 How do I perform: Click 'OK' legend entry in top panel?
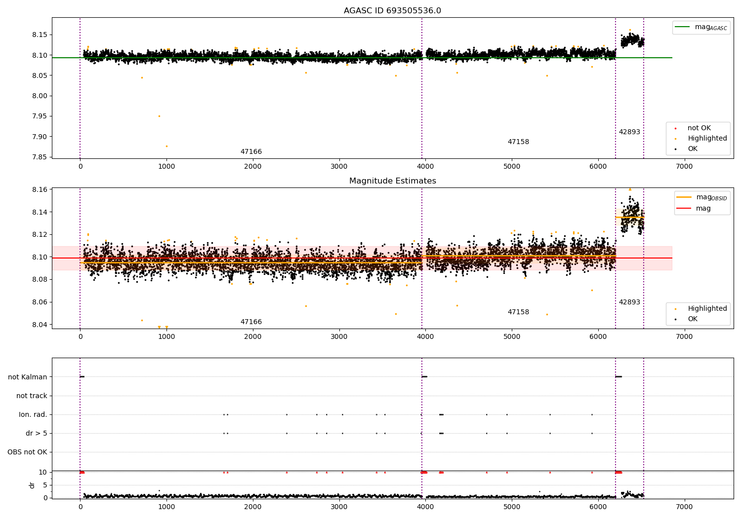(x=686, y=149)
